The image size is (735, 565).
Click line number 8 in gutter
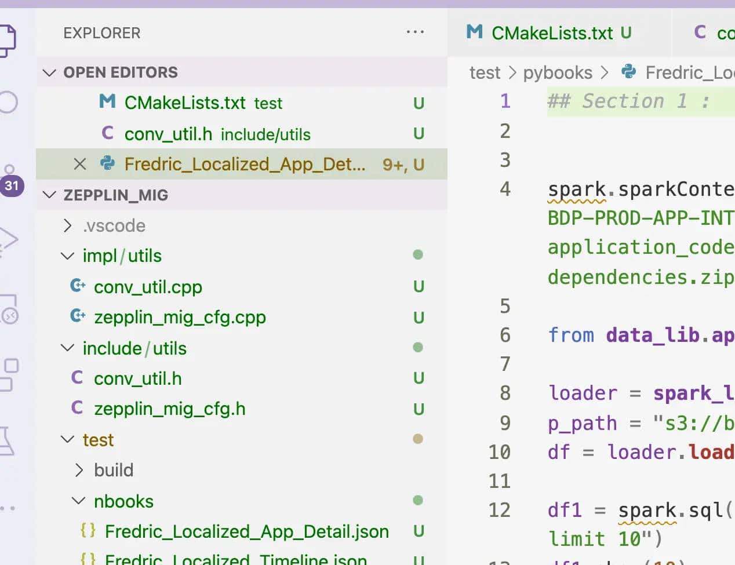tap(505, 393)
